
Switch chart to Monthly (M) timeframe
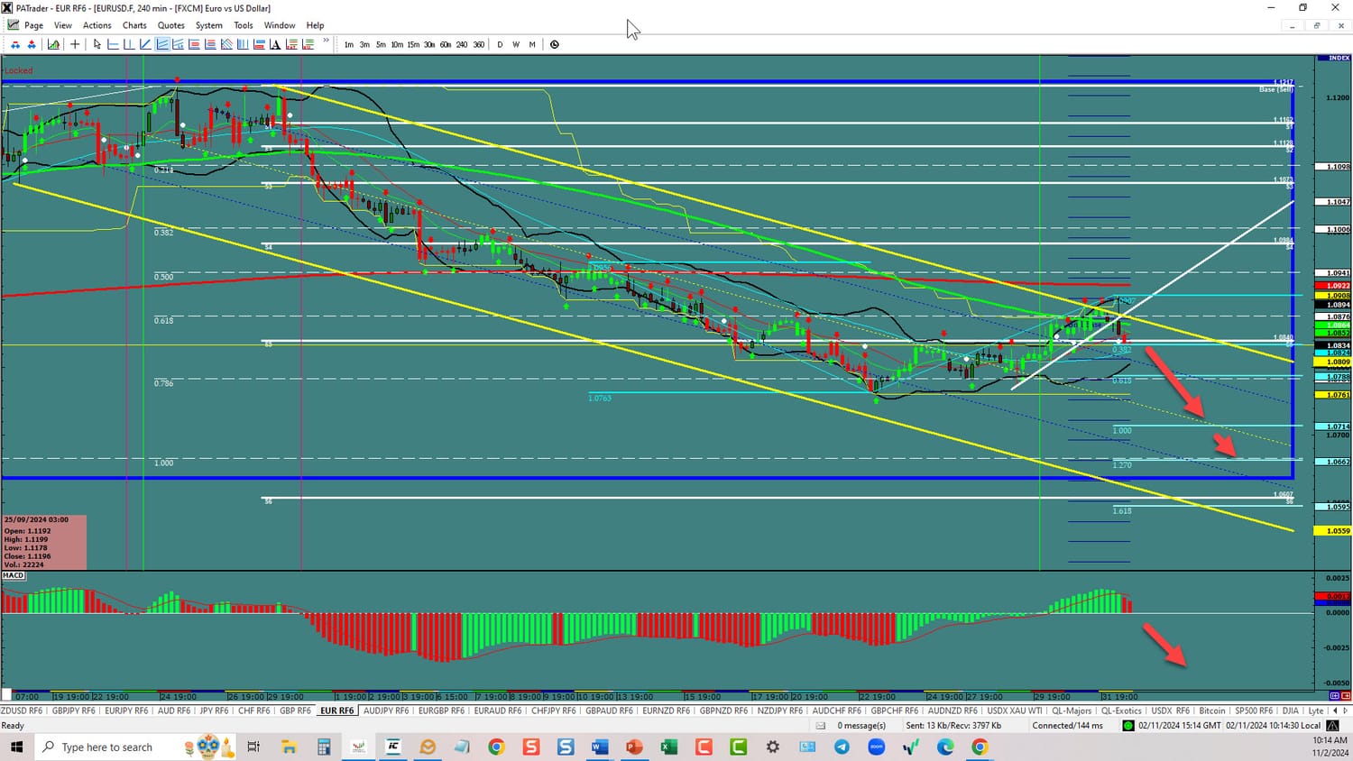coord(532,44)
